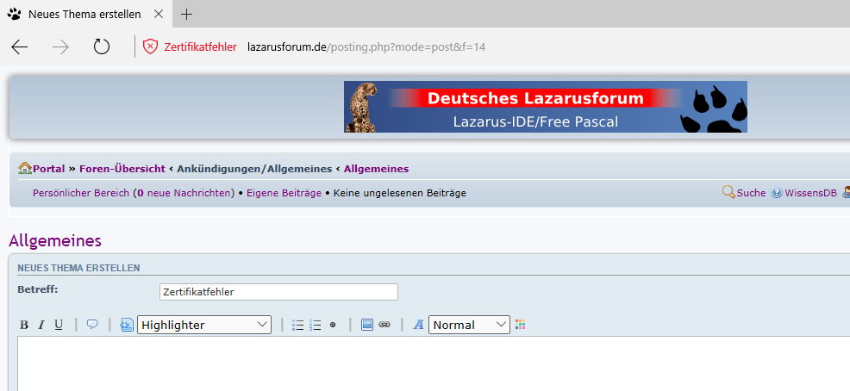Expand the Normal font size dropdown
The width and height of the screenshot is (850, 391).
[x=469, y=325]
